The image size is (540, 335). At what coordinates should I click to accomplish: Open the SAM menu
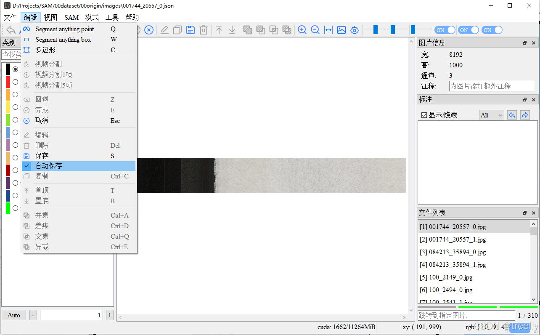[x=71, y=17]
